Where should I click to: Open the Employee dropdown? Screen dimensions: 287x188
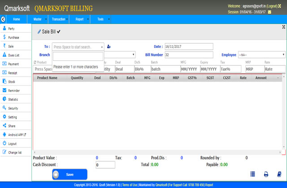coord(261,55)
